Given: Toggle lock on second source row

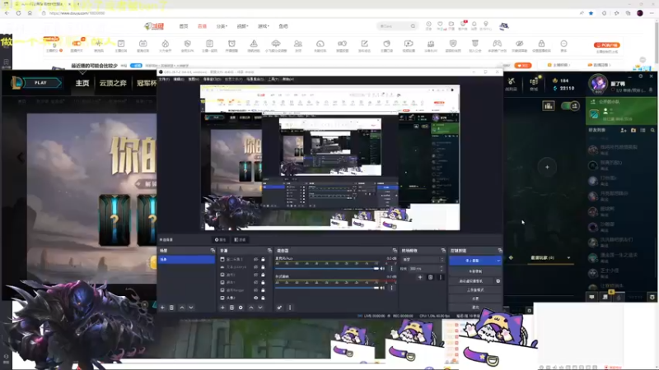Looking at the screenshot, I should coord(263,266).
